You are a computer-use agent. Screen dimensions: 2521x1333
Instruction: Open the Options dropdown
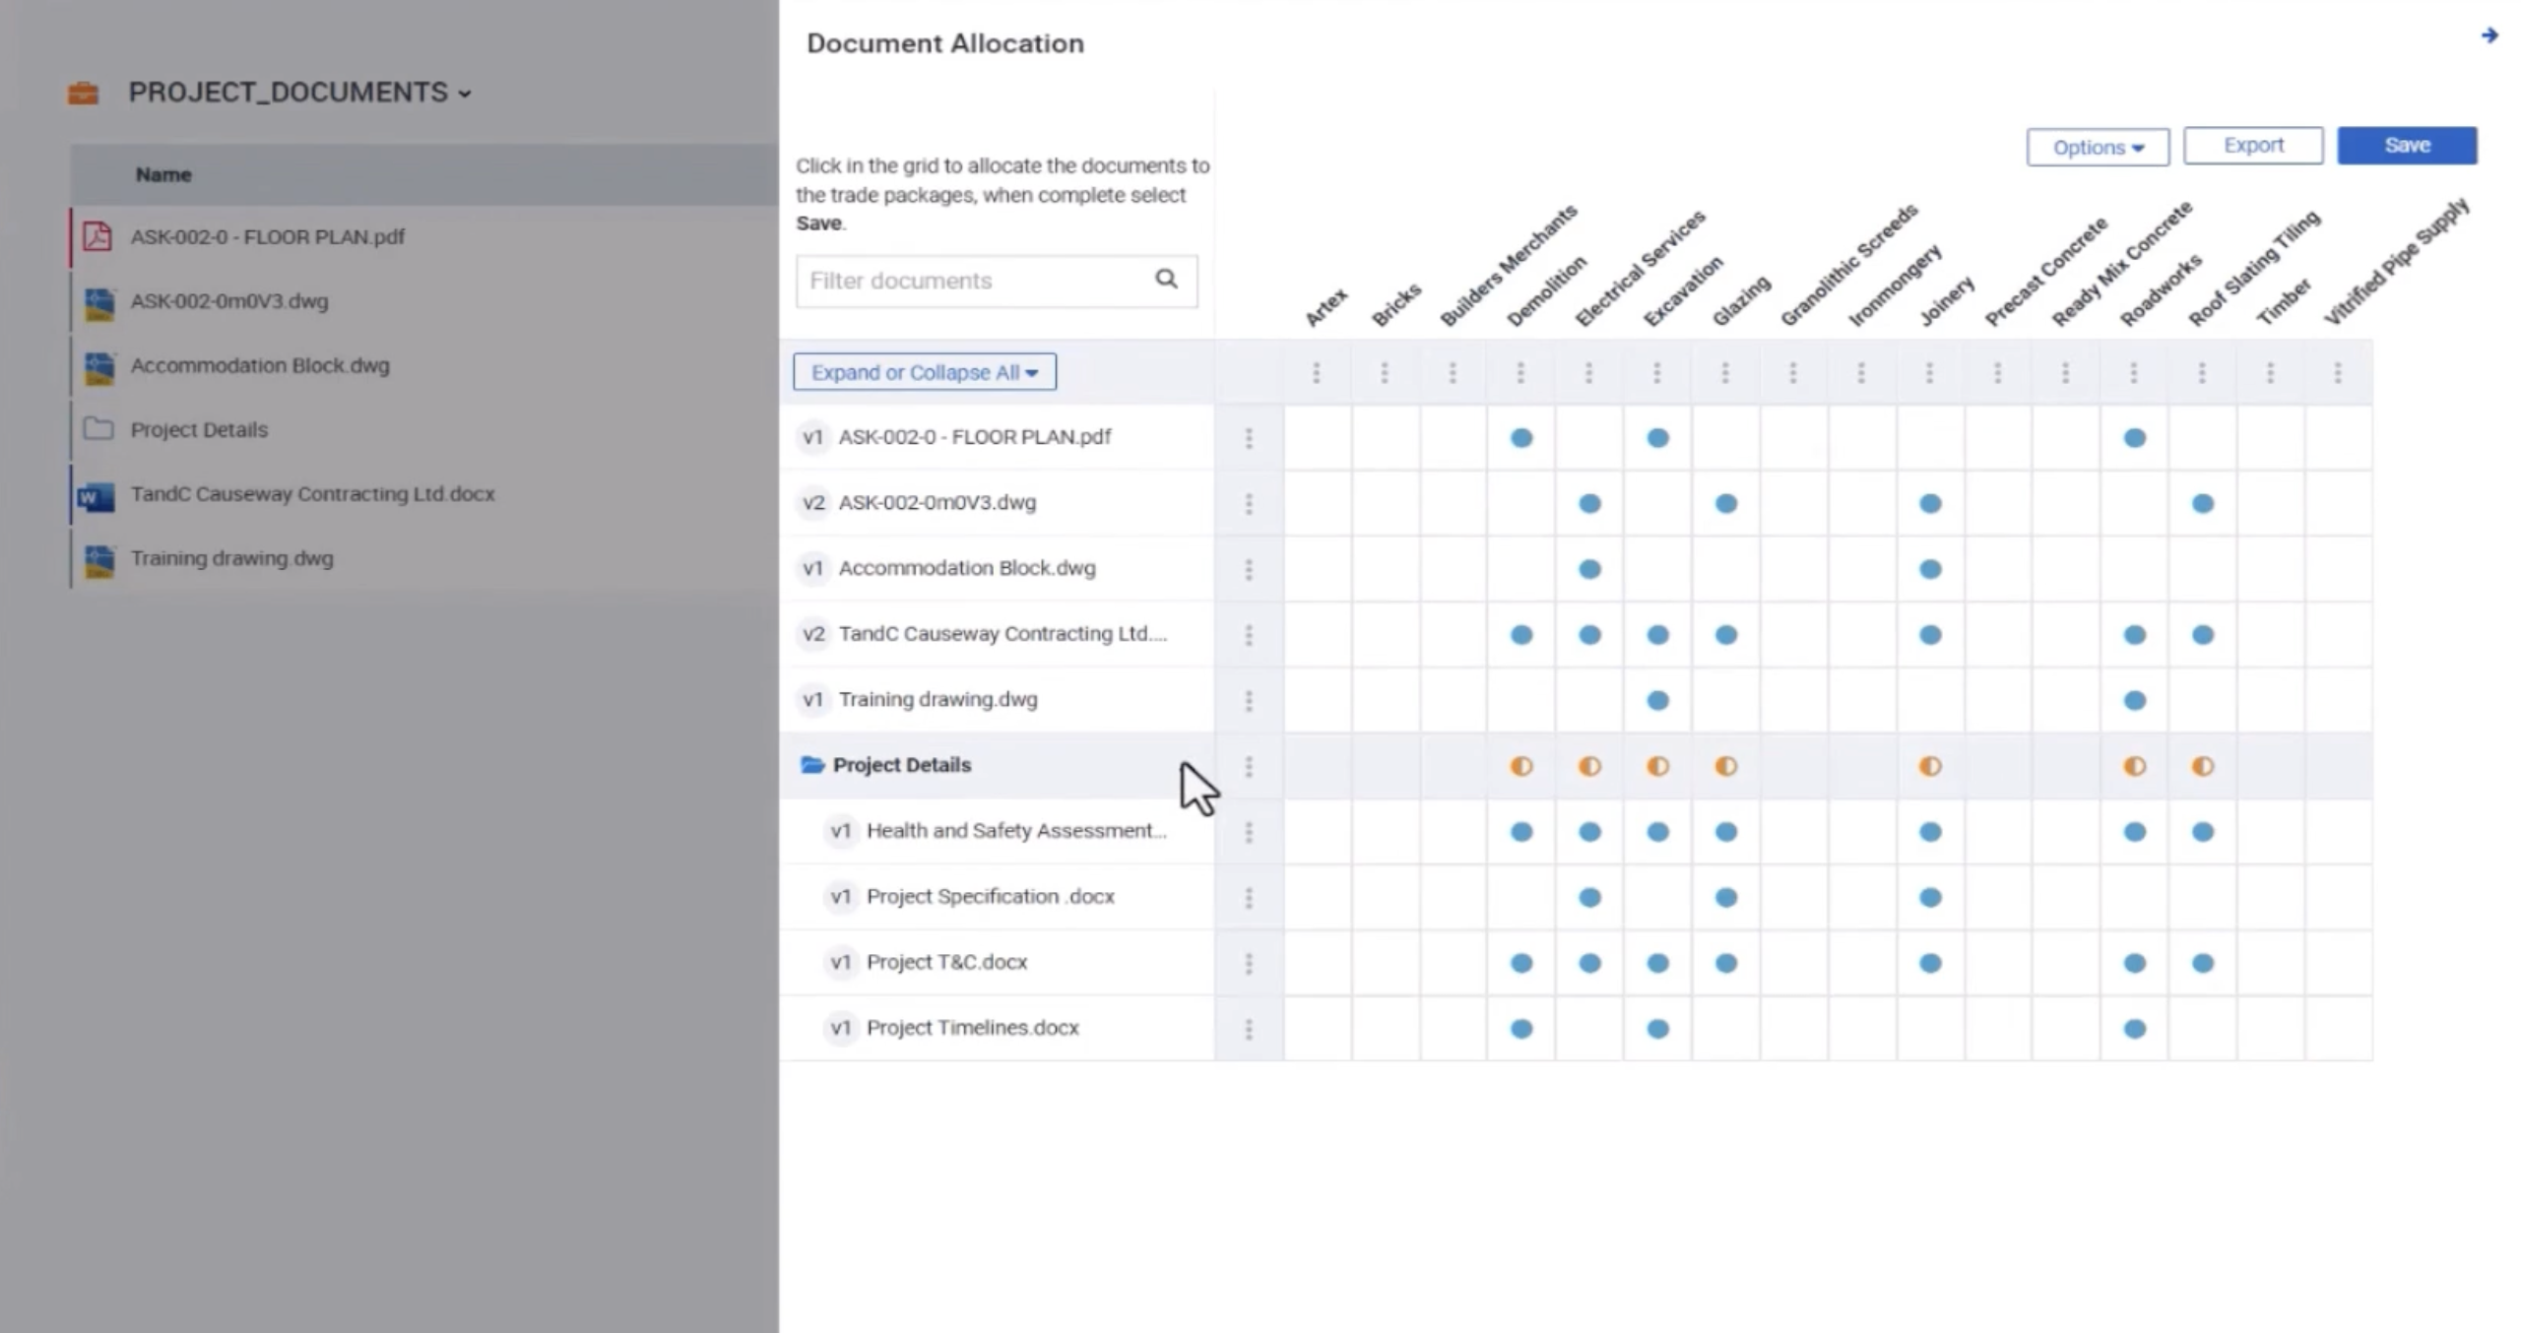(2097, 147)
